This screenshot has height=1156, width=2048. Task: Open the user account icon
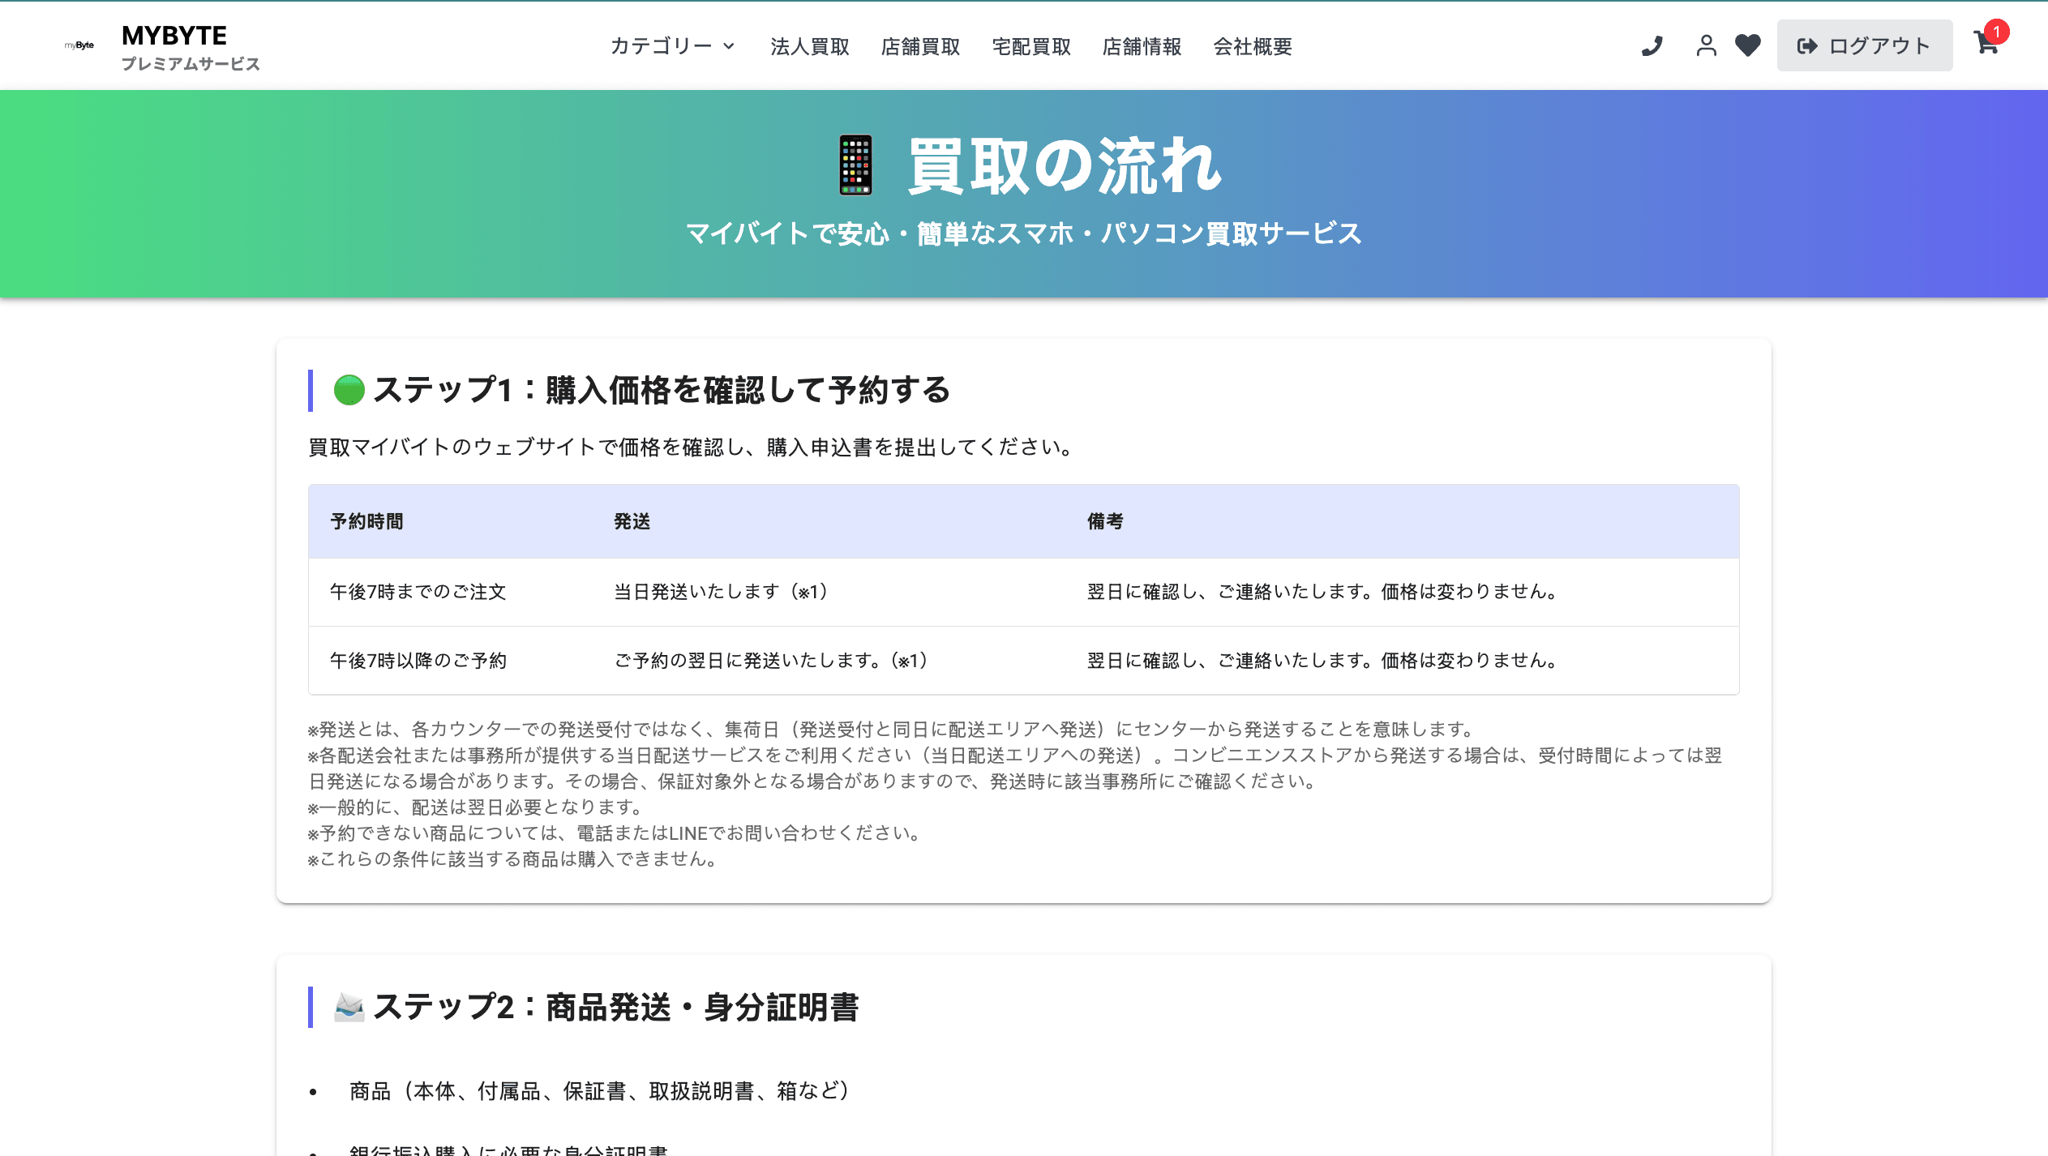click(x=1706, y=46)
